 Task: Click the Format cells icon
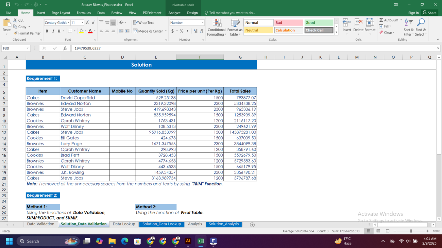(370, 23)
